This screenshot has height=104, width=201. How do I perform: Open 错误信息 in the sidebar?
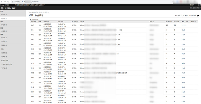tap(4, 45)
